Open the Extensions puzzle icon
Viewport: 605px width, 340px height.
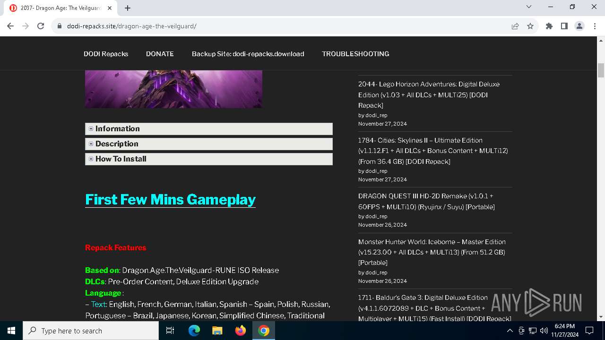[x=549, y=26]
